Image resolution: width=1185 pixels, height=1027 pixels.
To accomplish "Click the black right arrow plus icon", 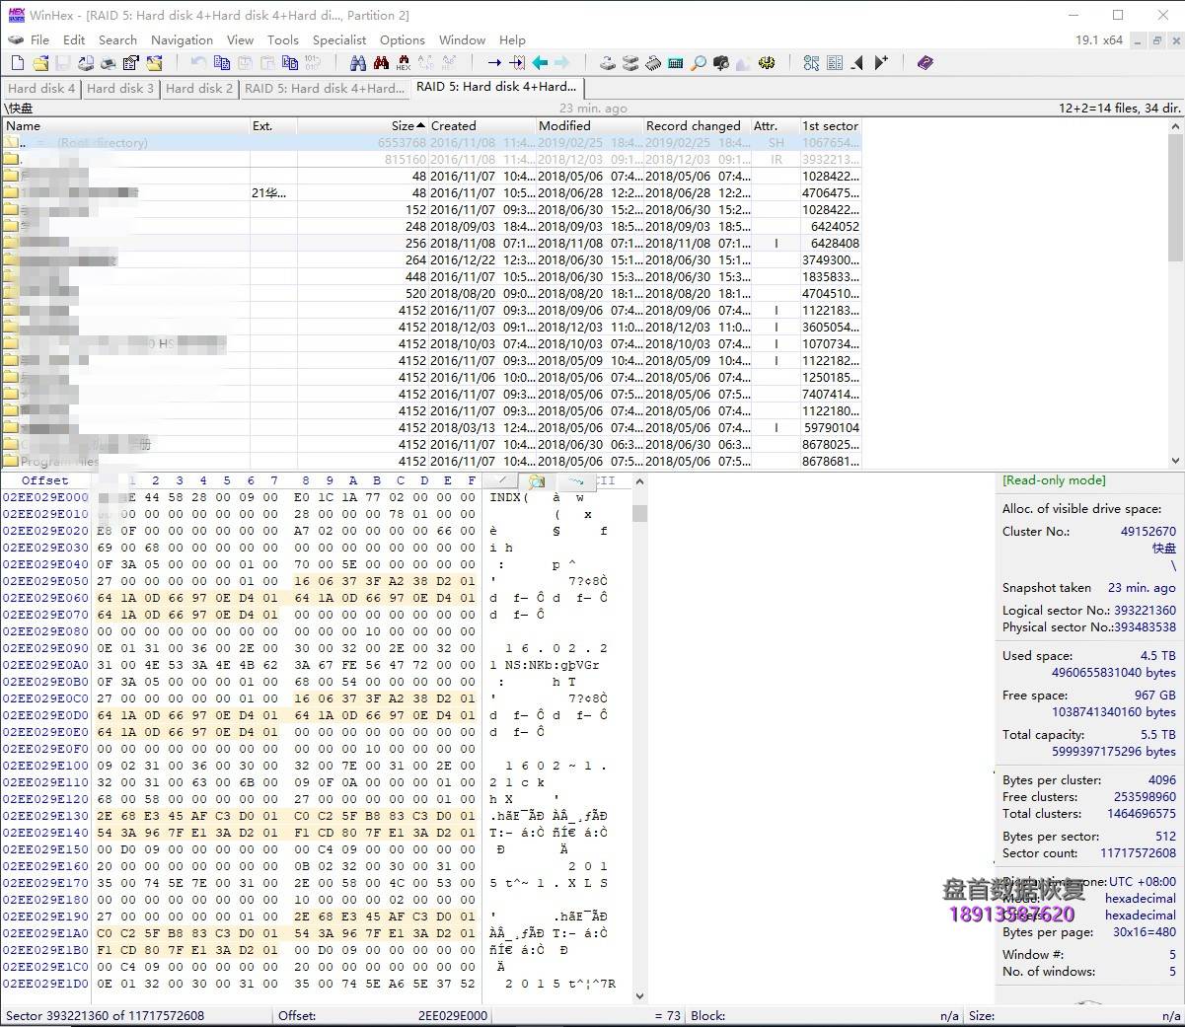I will pos(881,63).
